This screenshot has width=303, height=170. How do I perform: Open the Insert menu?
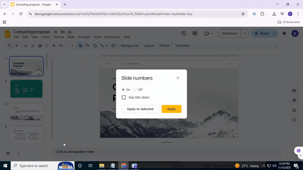pos(46,37)
